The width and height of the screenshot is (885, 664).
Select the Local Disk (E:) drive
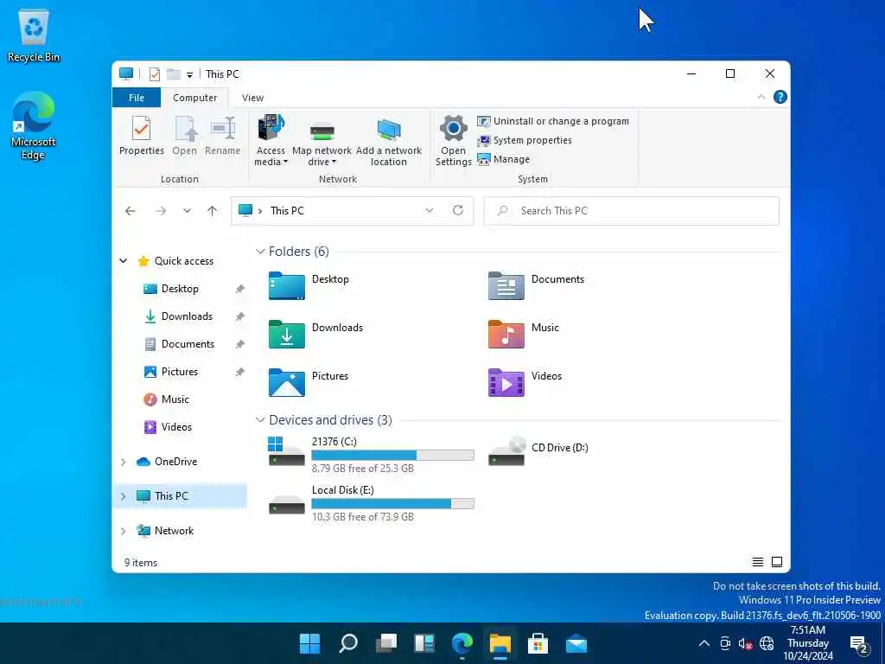[x=371, y=502]
